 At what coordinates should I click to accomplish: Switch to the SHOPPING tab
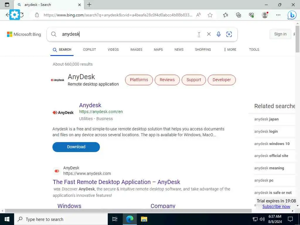tap(203, 50)
